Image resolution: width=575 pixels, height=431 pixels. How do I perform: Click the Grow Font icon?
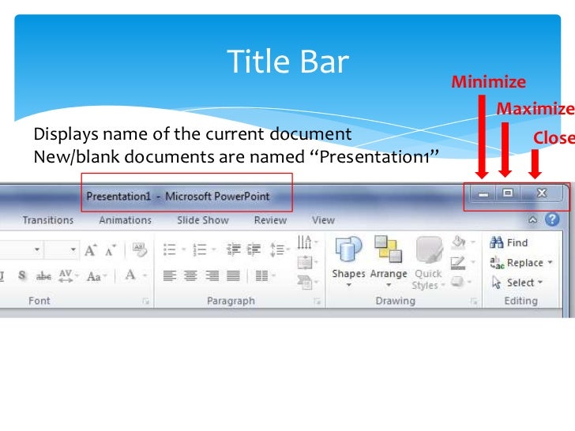[90, 250]
